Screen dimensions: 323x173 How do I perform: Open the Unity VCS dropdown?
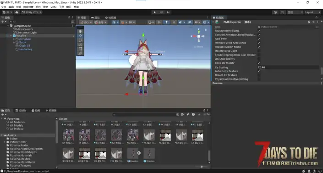coord(31,12)
